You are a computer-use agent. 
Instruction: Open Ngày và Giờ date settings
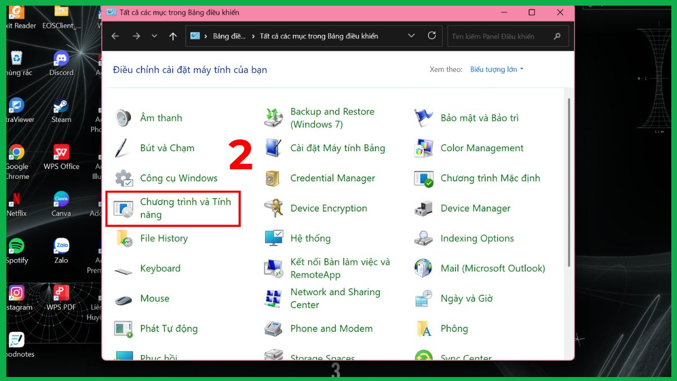467,298
